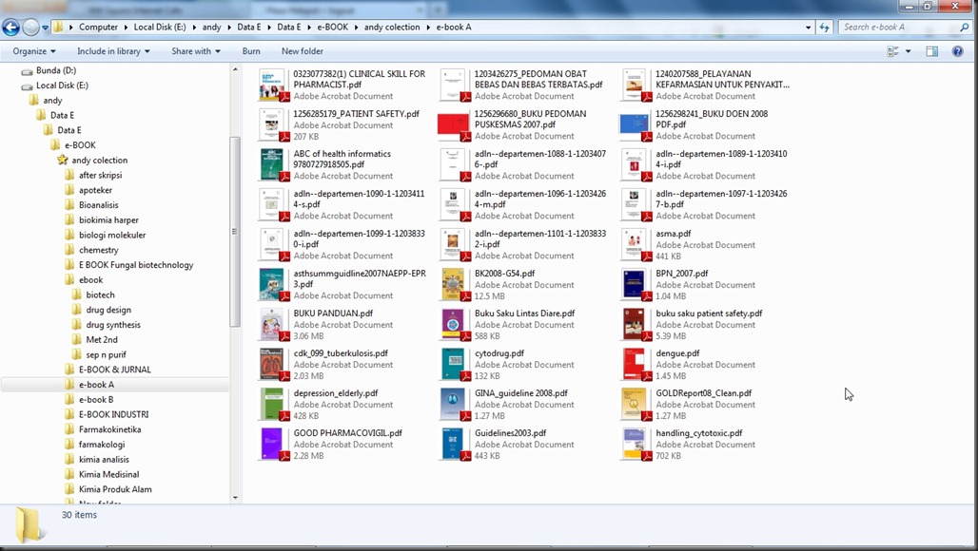This screenshot has height=551, width=978.
Task: Select the blue BUKU DOEN 2008 icon
Action: [635, 124]
